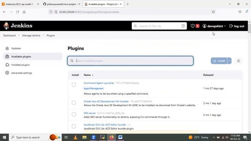Open VLC media player from the taskbar
251x141 pixels.
[75, 137]
